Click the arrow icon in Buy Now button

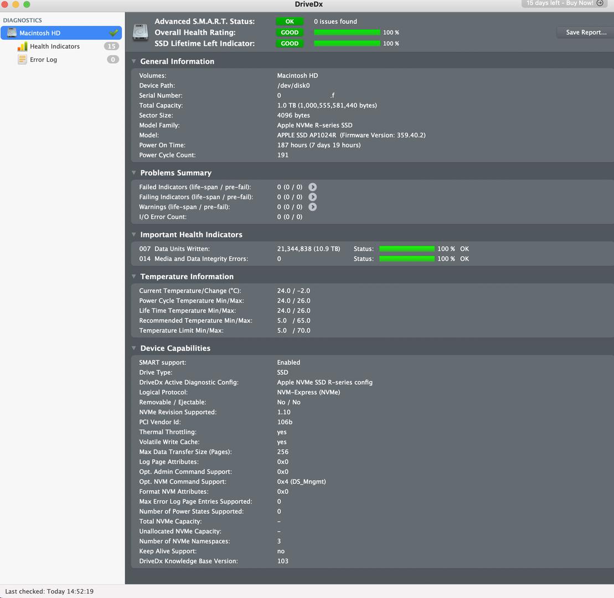point(600,3)
